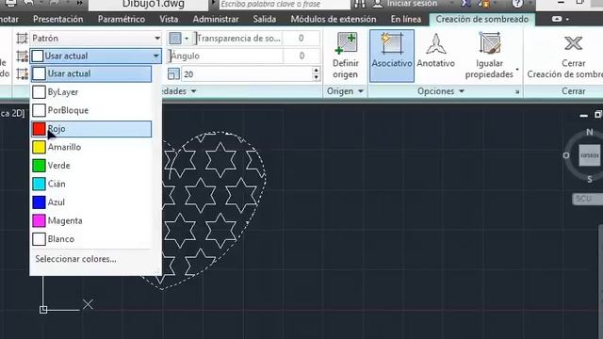
Task: Switch to the Administrar tab
Action: (216, 19)
